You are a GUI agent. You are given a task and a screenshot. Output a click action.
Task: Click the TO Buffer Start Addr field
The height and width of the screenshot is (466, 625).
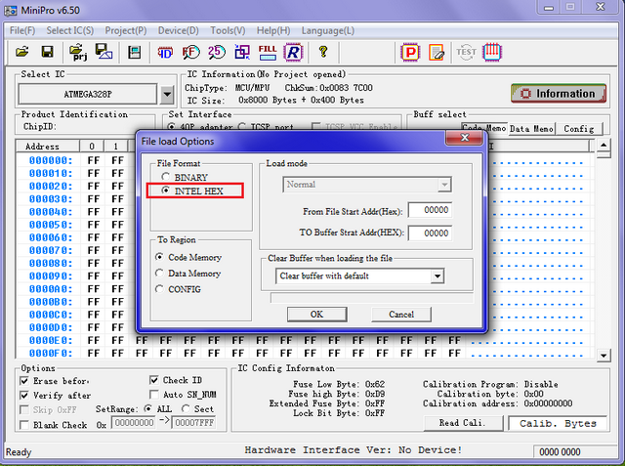pos(430,233)
